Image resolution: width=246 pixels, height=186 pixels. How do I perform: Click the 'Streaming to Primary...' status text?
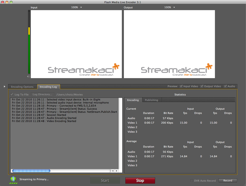(x=34, y=179)
